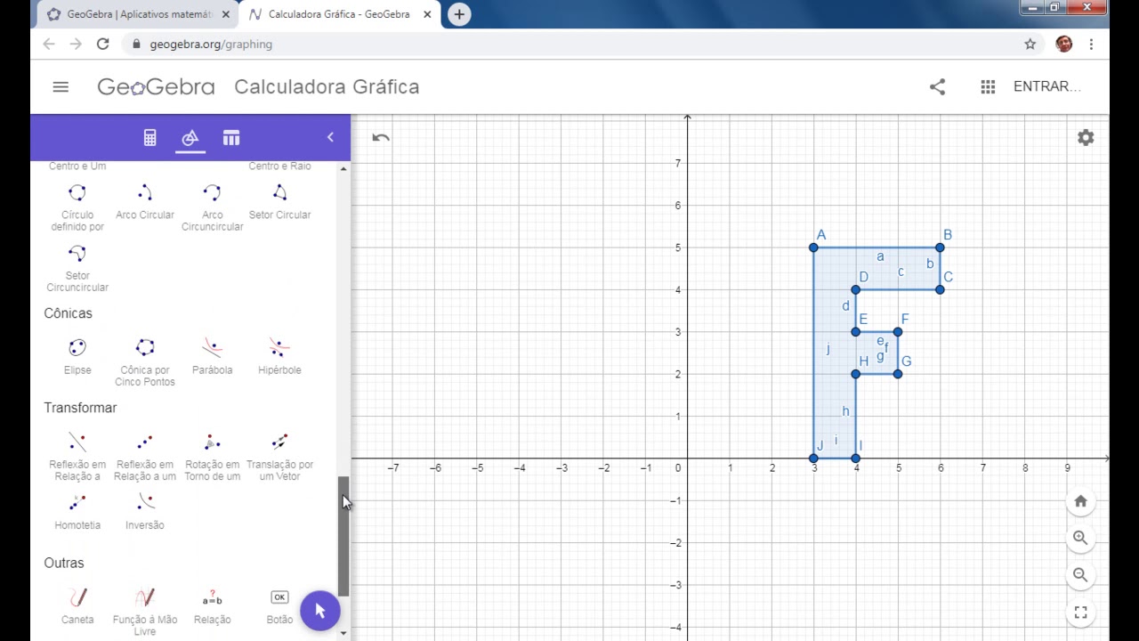Select Função à Mão Livre tool

[145, 611]
